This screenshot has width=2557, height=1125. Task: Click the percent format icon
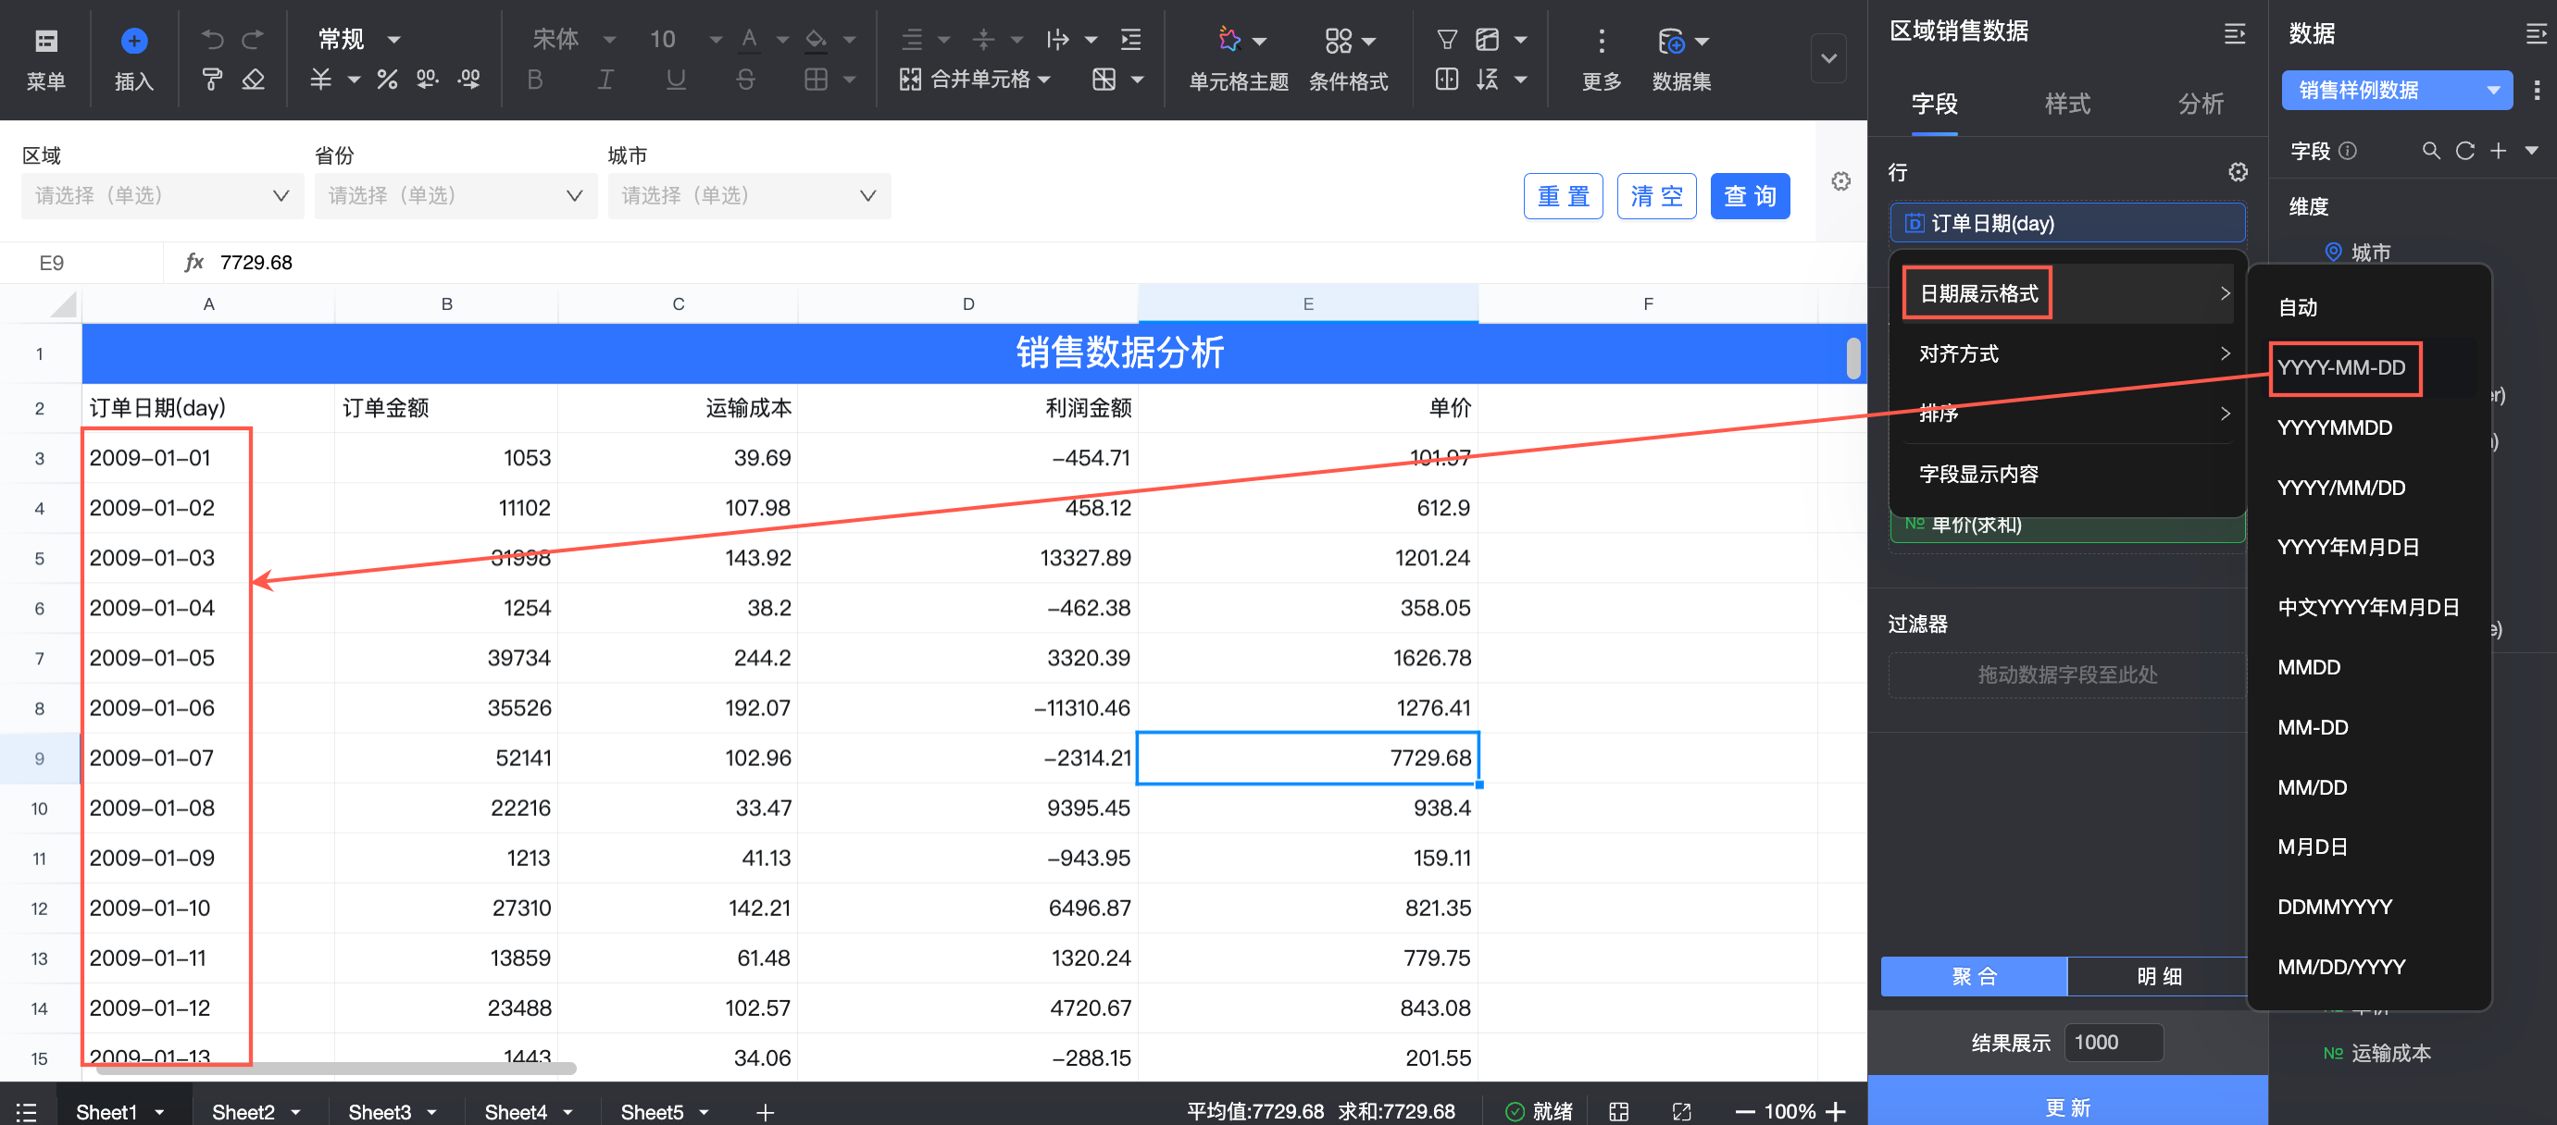[387, 80]
